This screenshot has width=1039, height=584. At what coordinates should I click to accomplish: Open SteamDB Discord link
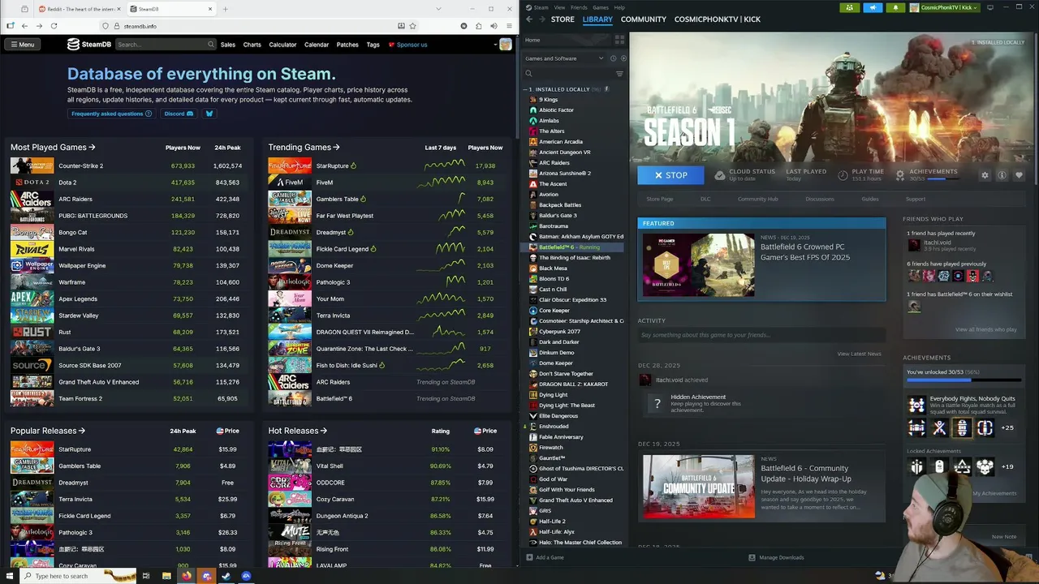(x=179, y=114)
